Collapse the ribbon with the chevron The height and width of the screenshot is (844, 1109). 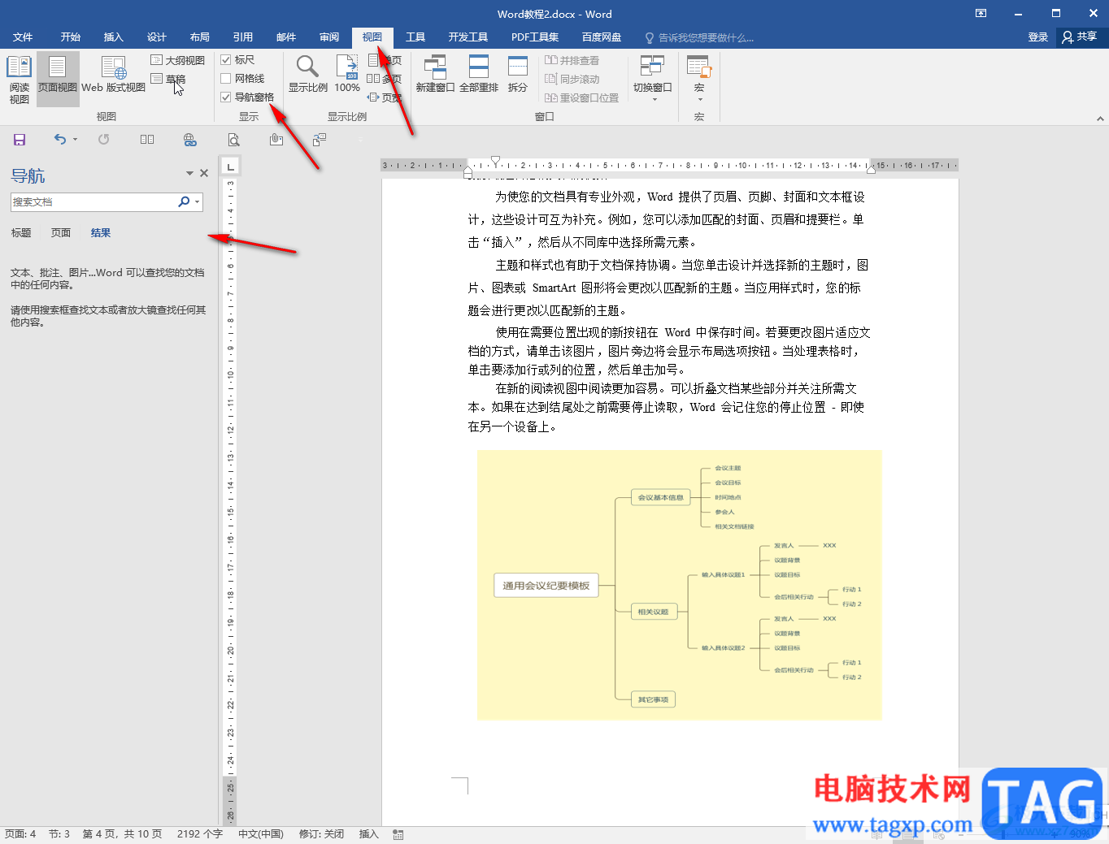(1100, 118)
